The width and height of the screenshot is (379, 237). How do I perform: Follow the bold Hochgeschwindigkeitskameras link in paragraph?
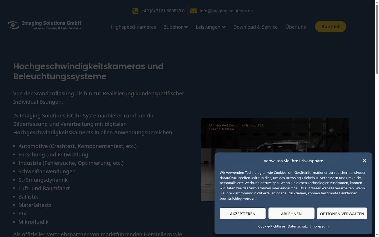pyautogui.click(x=53, y=132)
